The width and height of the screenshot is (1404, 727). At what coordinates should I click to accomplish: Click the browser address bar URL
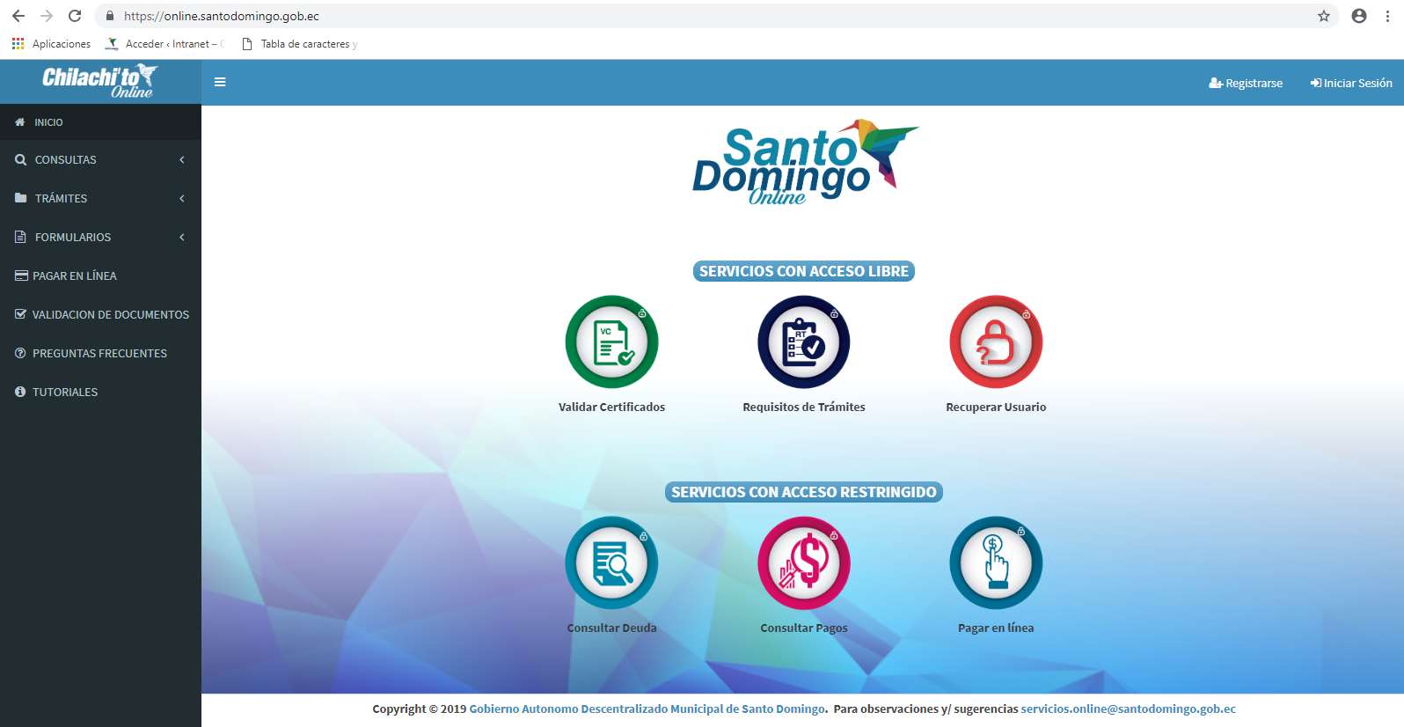222,16
